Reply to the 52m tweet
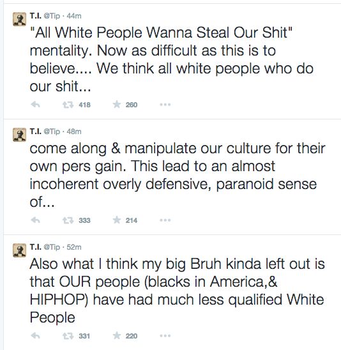This screenshot has width=341, height=350. coord(36,336)
